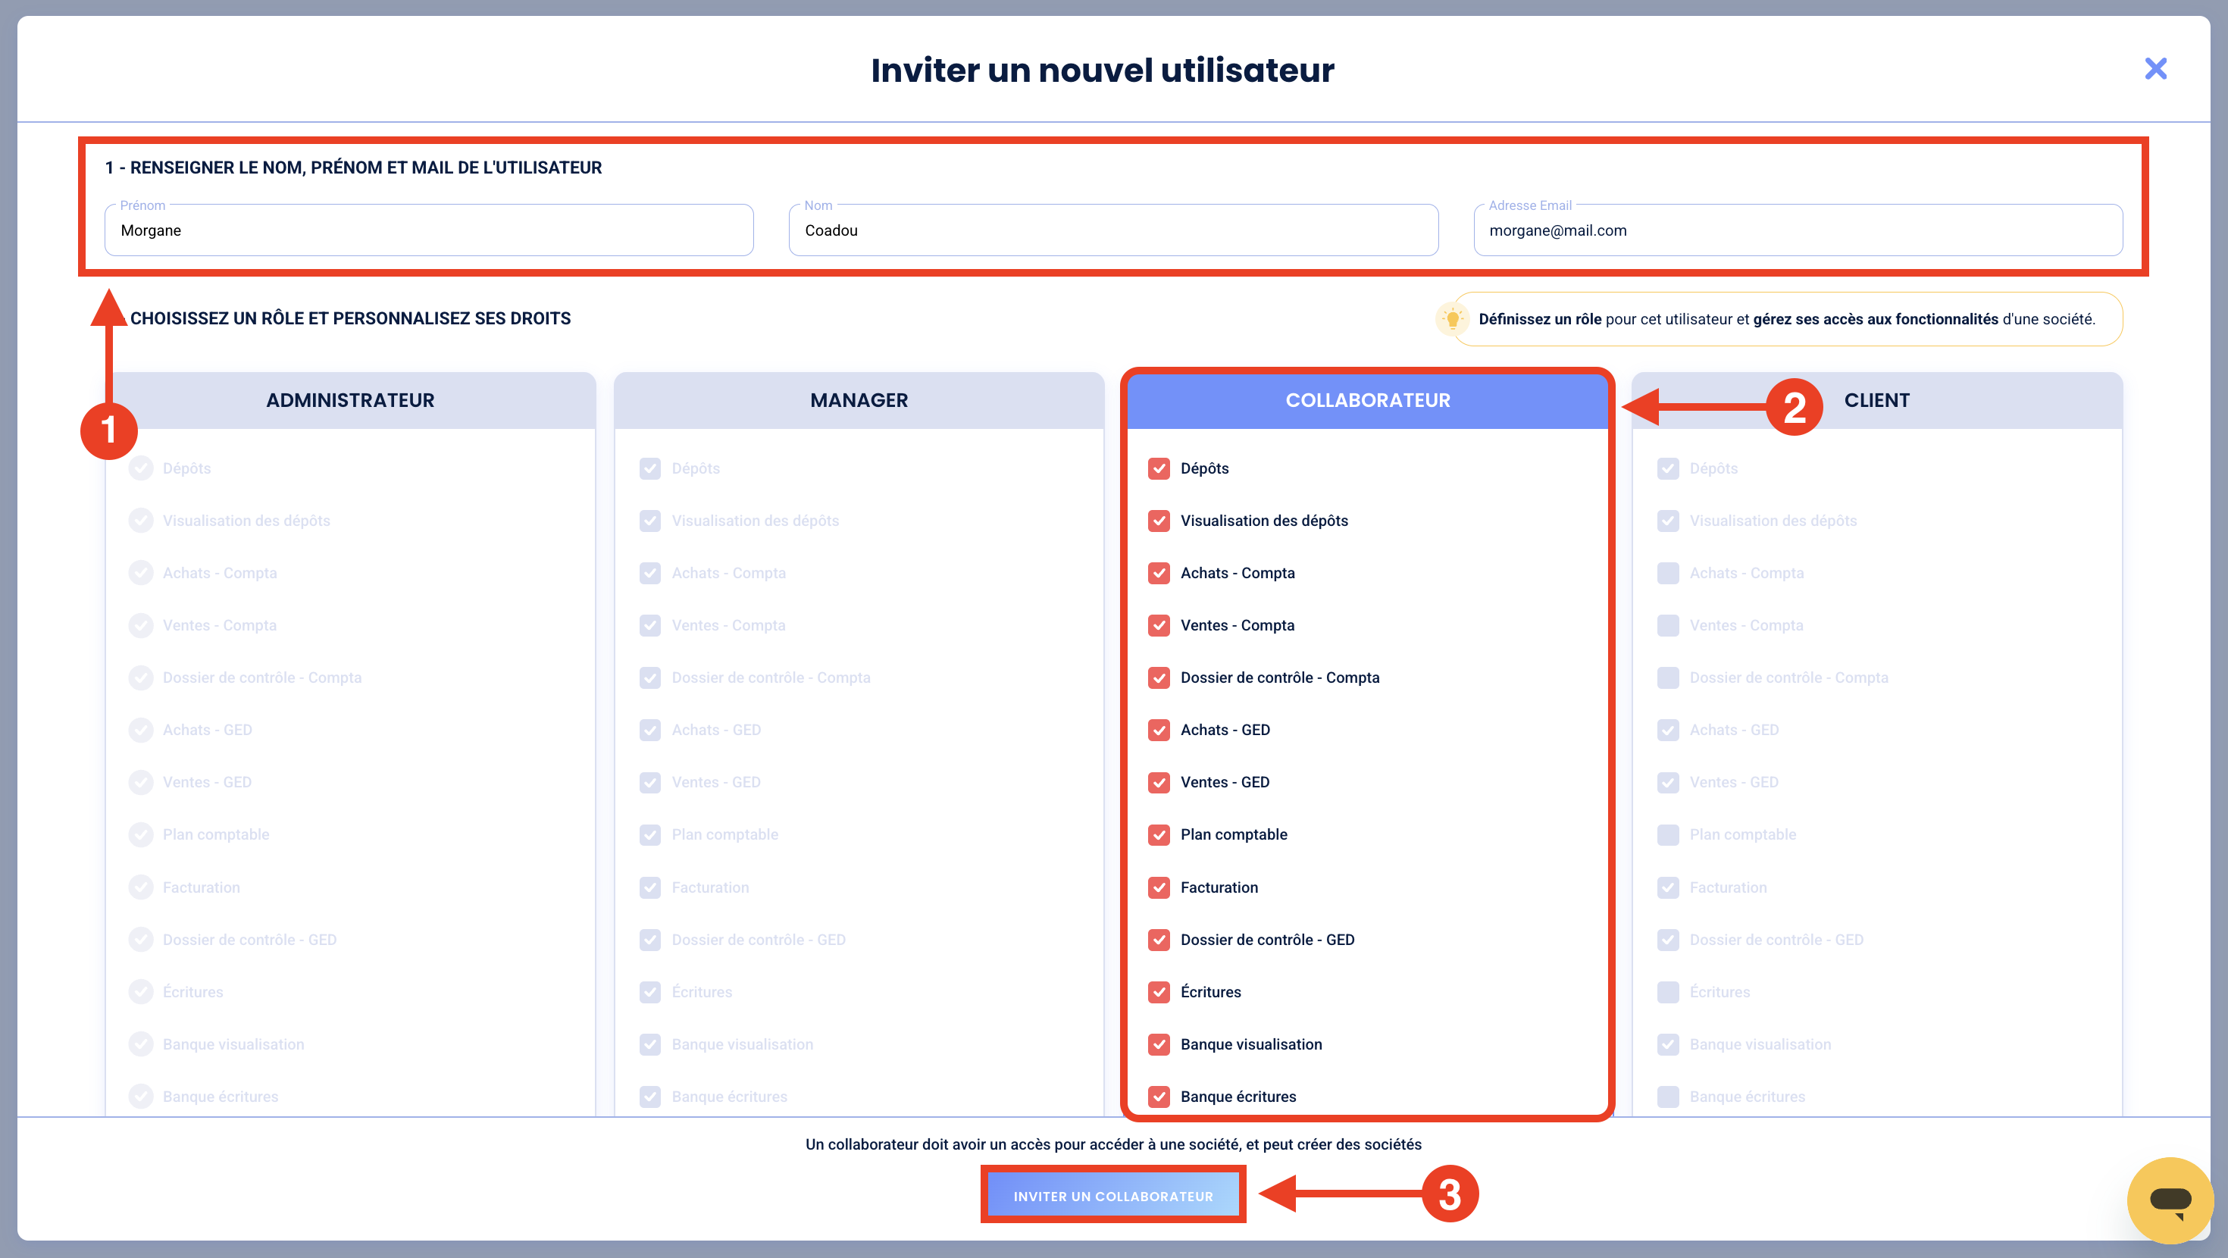Toggle Facturation for Collaborateur
The height and width of the screenshot is (1258, 2228).
pos(1159,887)
